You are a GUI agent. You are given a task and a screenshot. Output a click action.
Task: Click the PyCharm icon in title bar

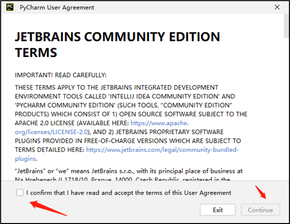(10, 7)
